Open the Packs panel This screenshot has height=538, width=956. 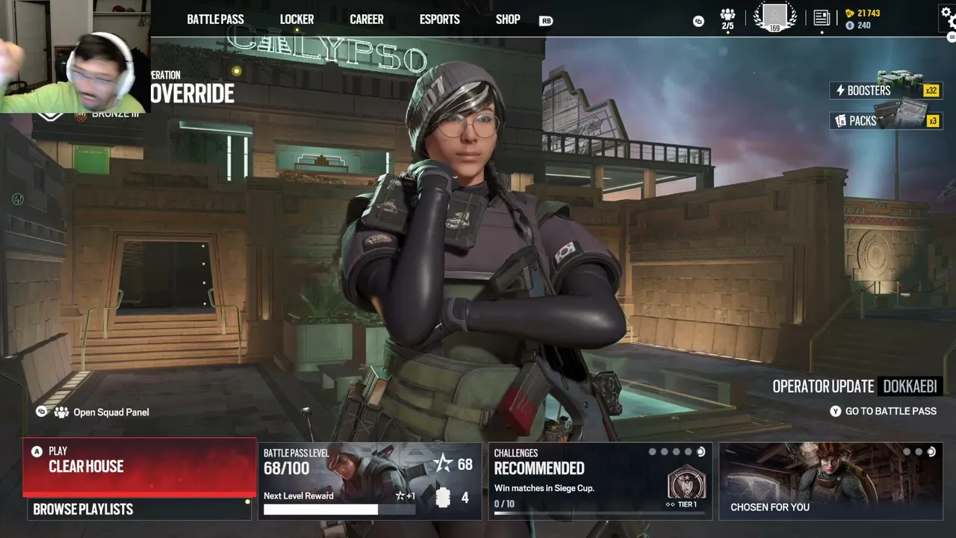click(887, 120)
